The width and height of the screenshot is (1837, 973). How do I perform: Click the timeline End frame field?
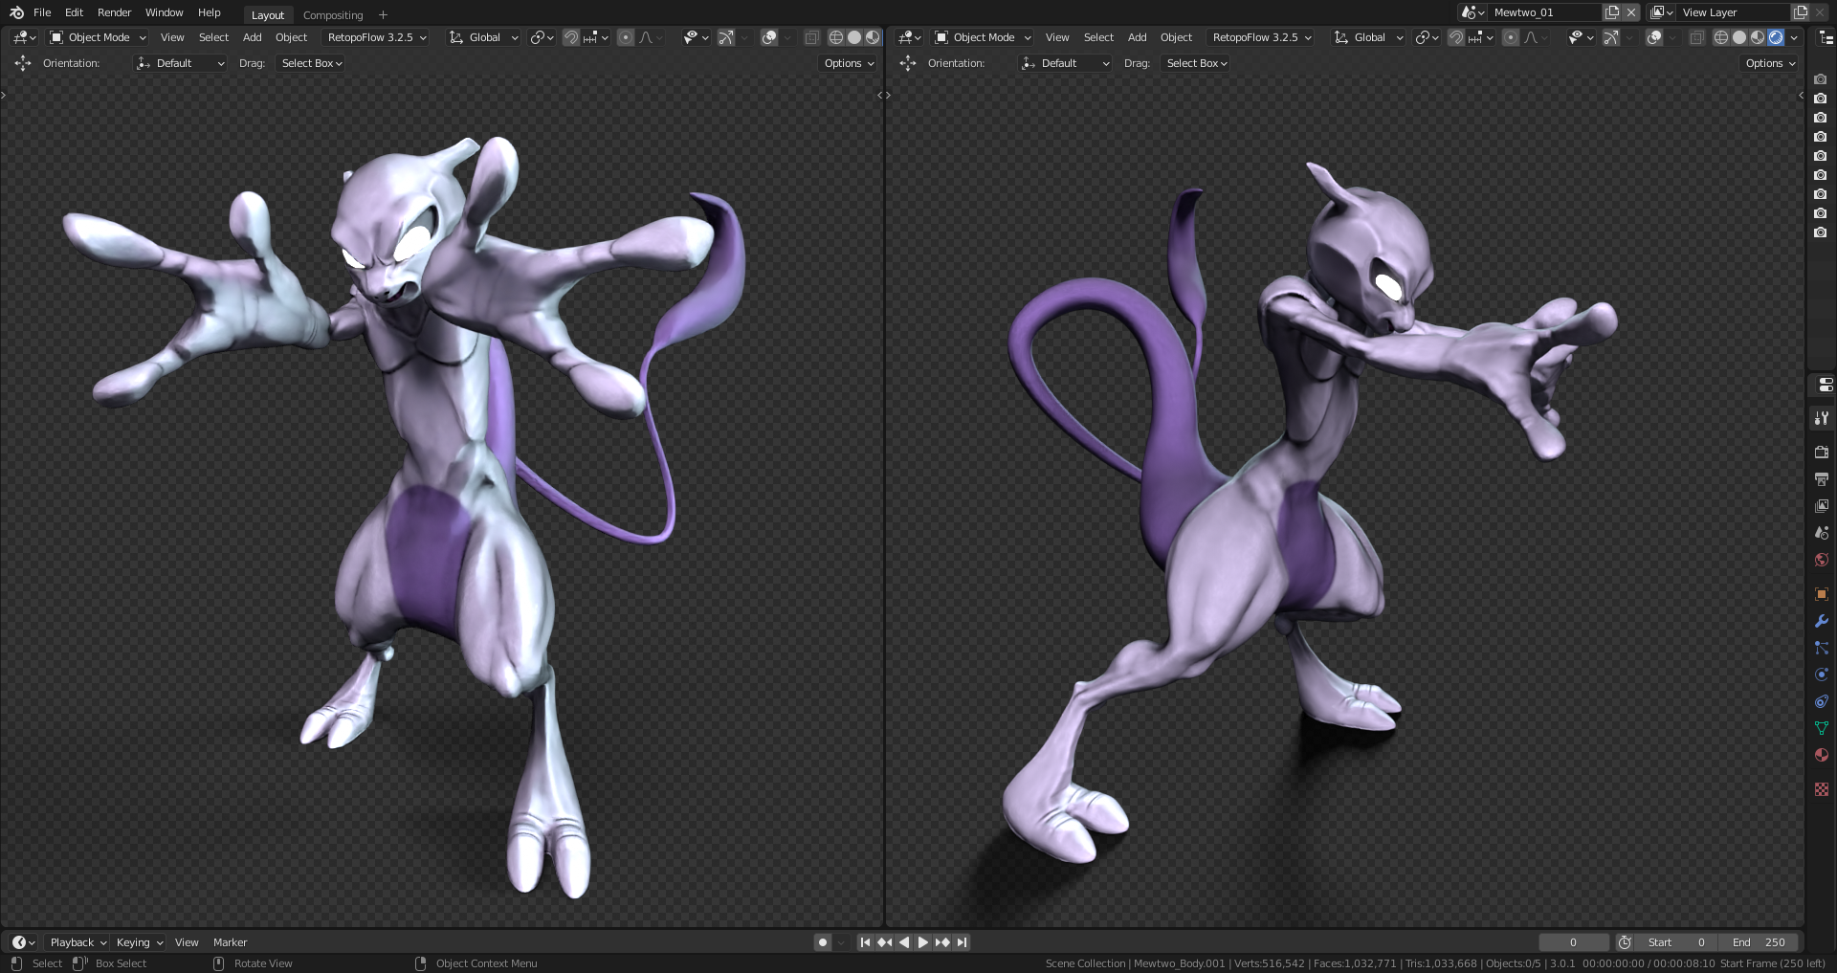(1759, 942)
